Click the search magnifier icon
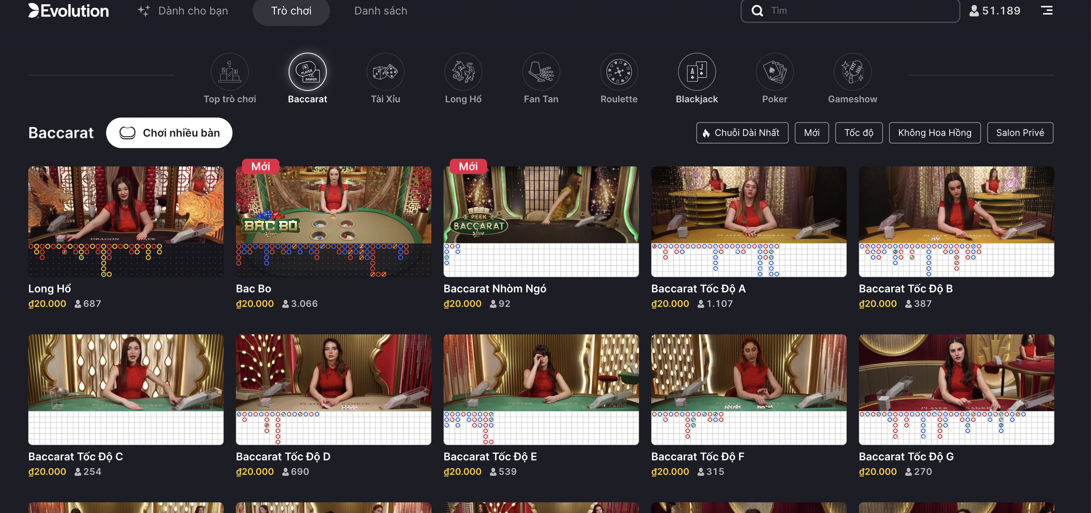The width and height of the screenshot is (1091, 513). point(757,11)
